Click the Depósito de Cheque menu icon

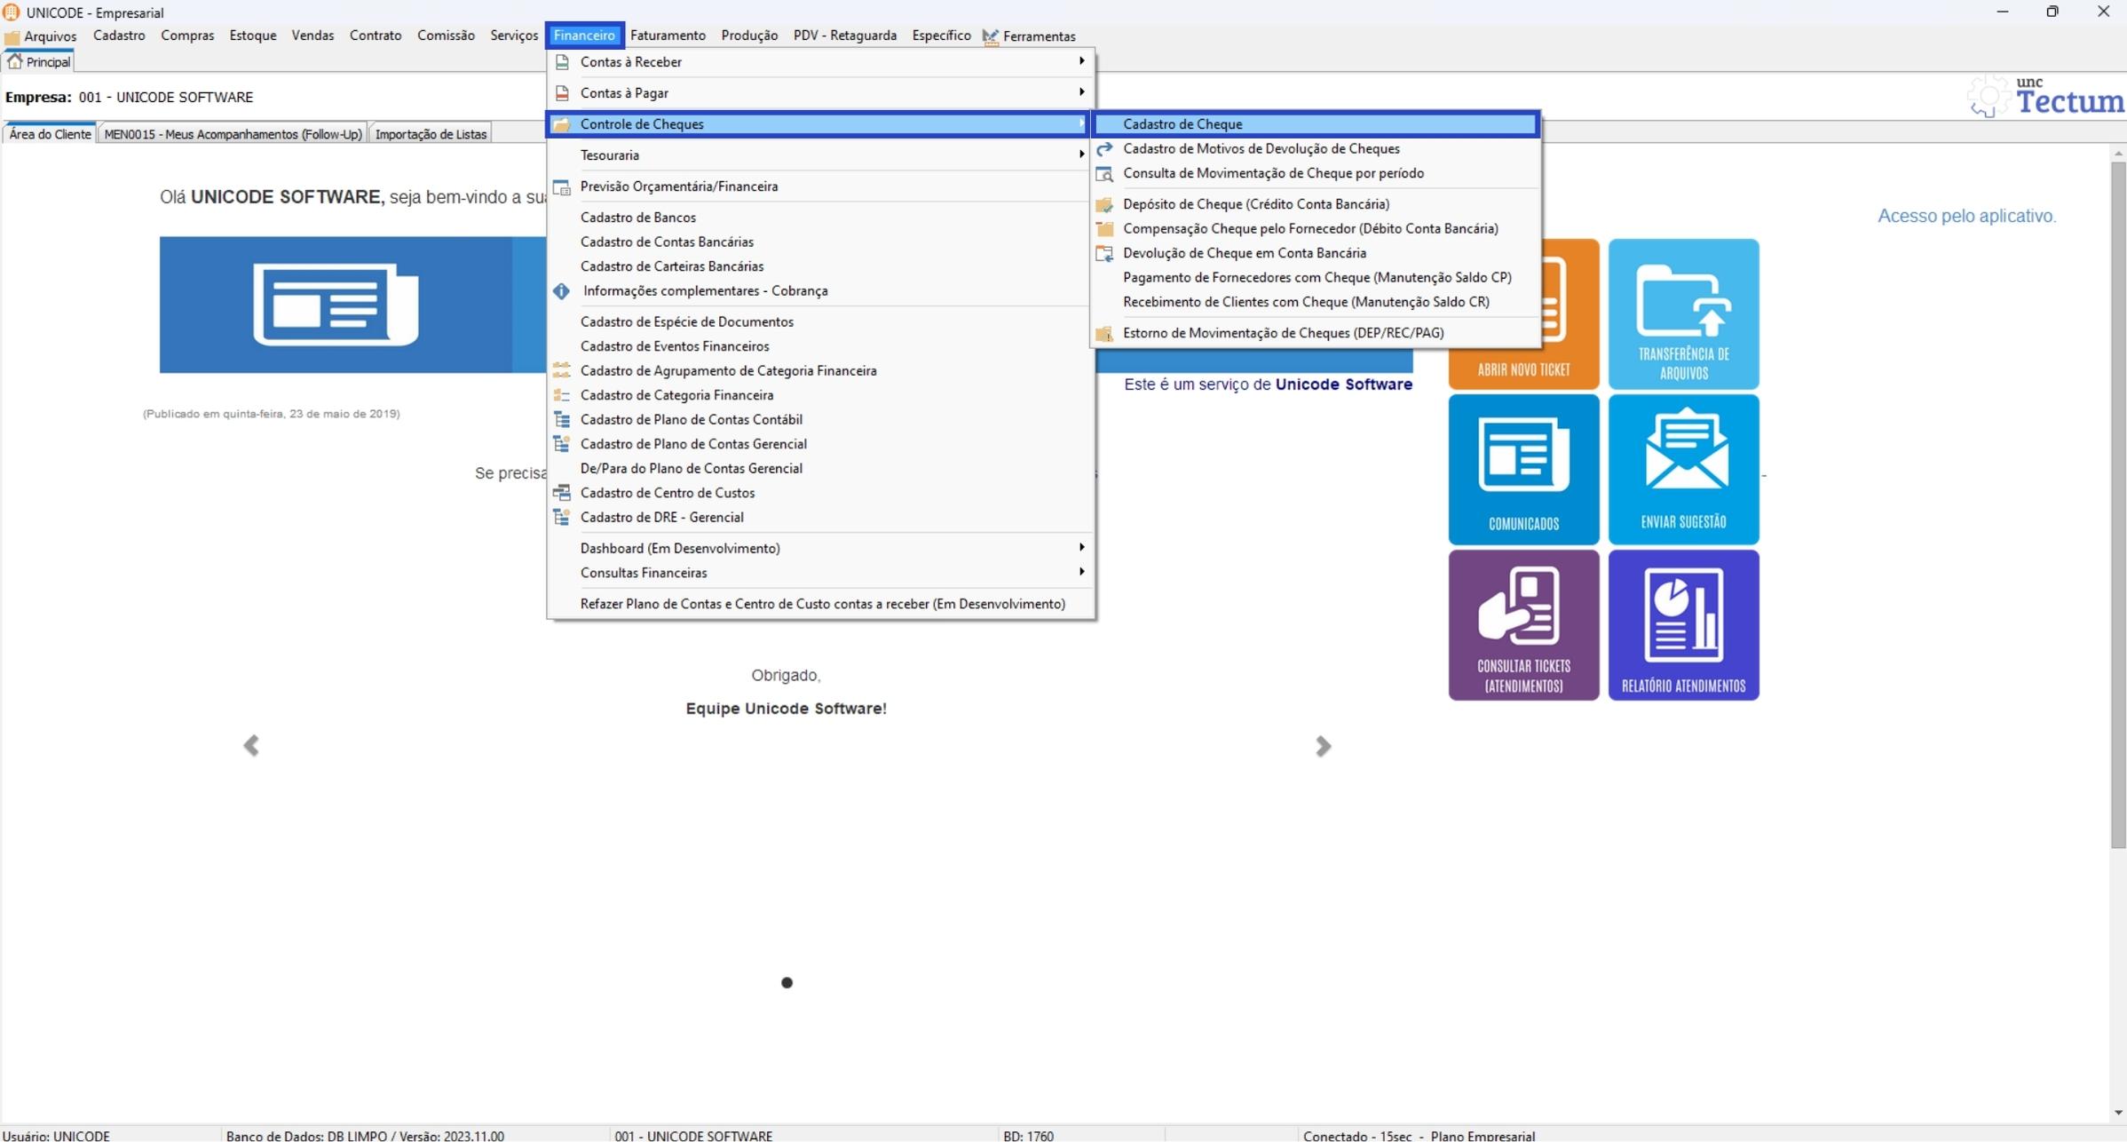(1104, 204)
